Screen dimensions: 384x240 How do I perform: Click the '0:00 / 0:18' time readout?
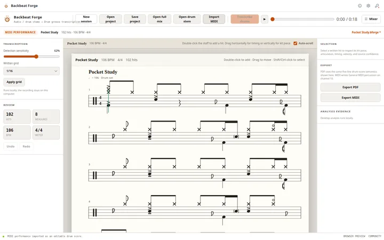(347, 19)
